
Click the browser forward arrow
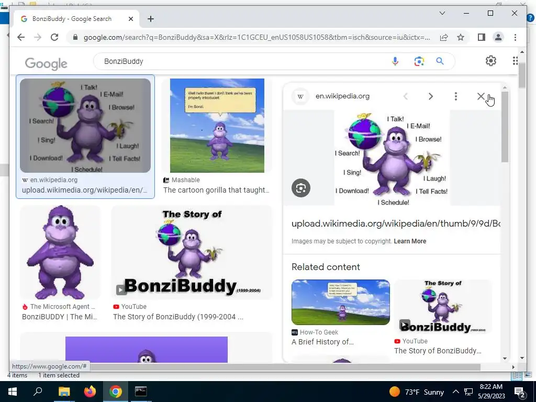(x=38, y=37)
